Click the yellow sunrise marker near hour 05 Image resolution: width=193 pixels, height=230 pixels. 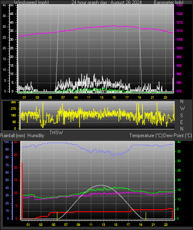point(57,216)
